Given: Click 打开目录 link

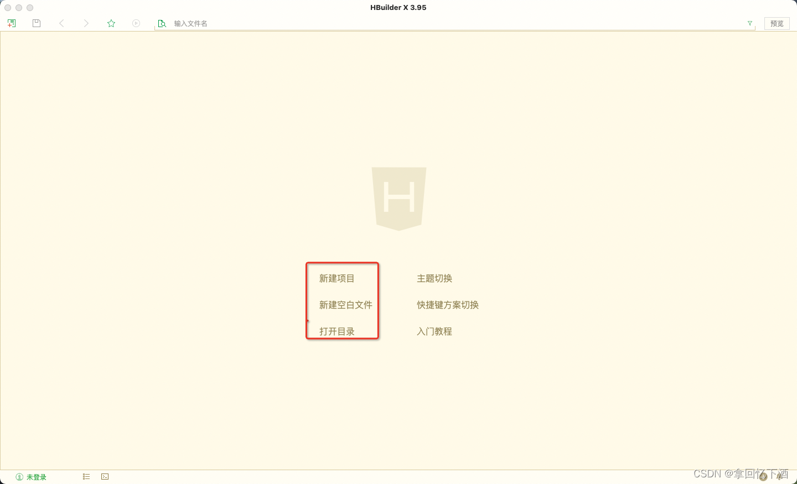Looking at the screenshot, I should point(337,331).
